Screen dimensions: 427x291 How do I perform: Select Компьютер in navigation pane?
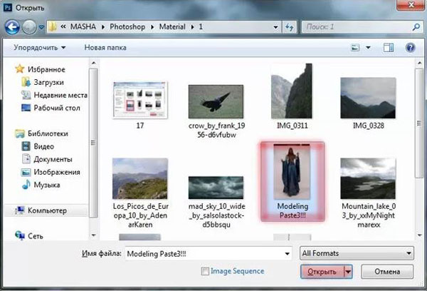(47, 210)
